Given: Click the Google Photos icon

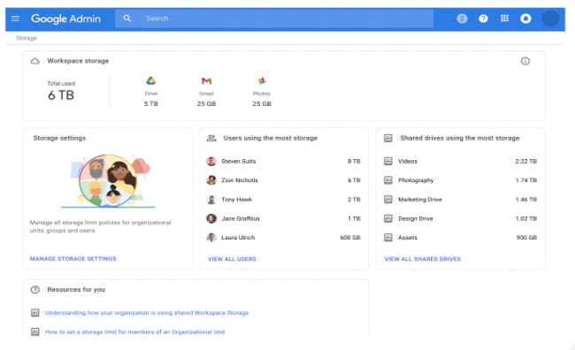Looking at the screenshot, I should pyautogui.click(x=262, y=80).
